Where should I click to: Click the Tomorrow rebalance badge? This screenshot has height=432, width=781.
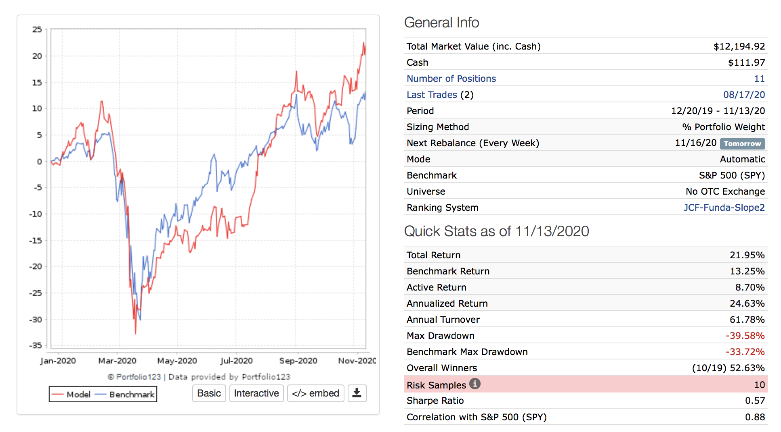(x=742, y=143)
